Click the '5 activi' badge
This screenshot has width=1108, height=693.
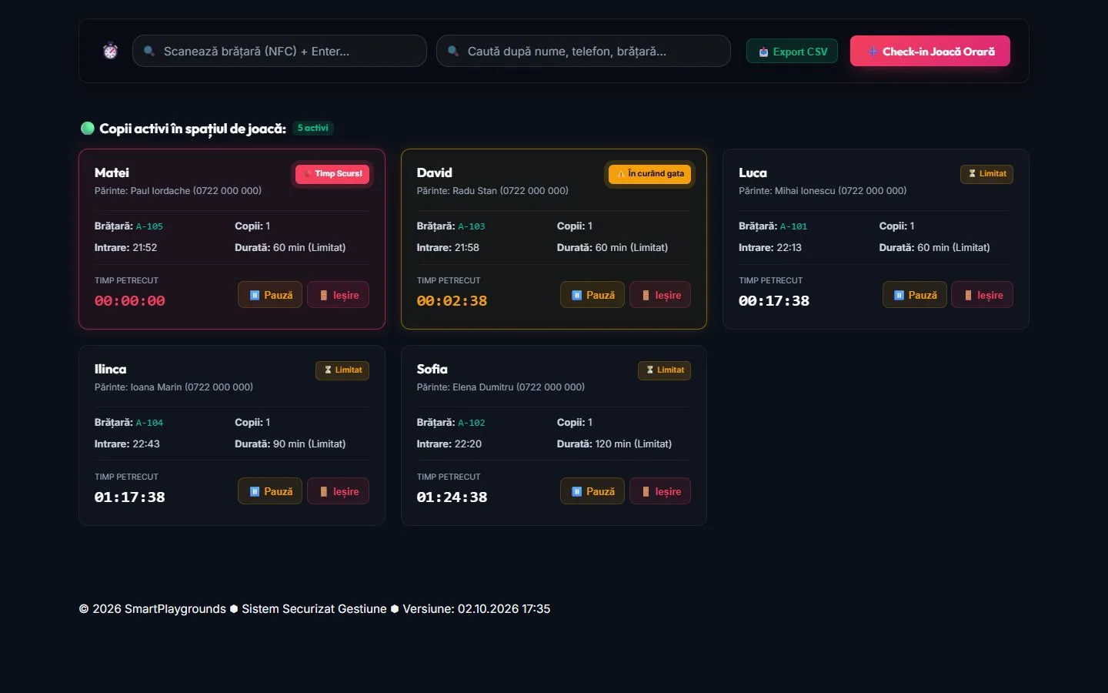pos(312,128)
